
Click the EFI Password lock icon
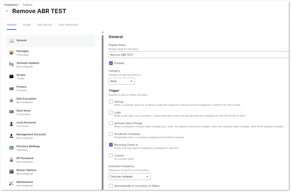(x=11, y=160)
